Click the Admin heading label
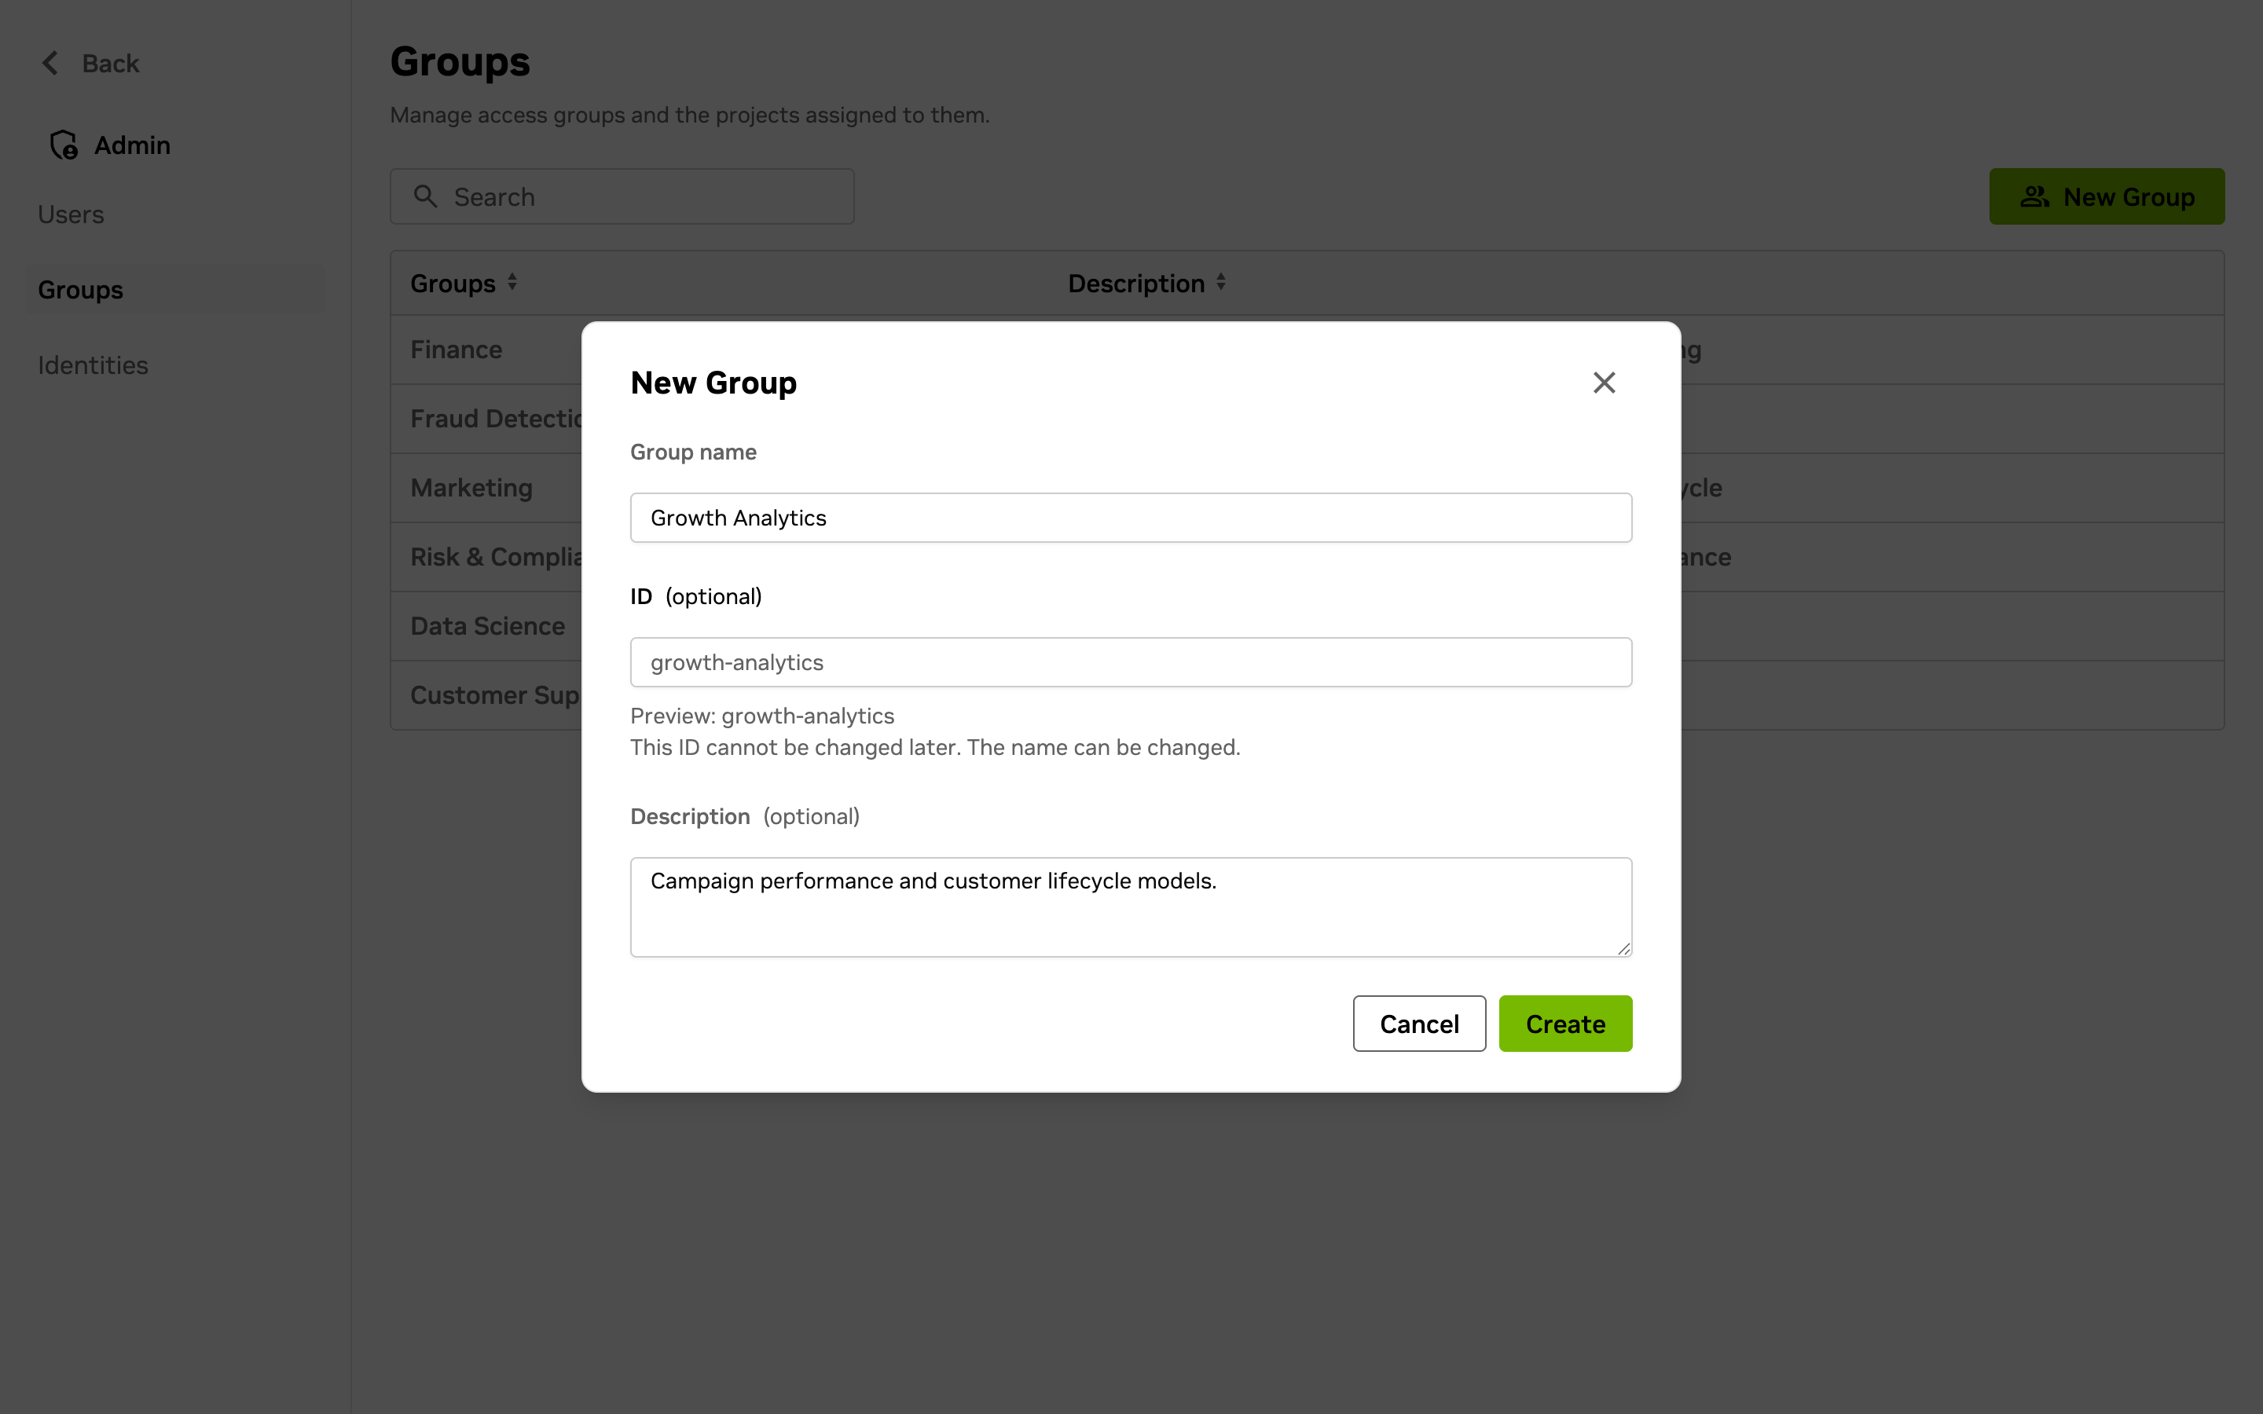Screen dimensions: 2263x1414 point(132,145)
